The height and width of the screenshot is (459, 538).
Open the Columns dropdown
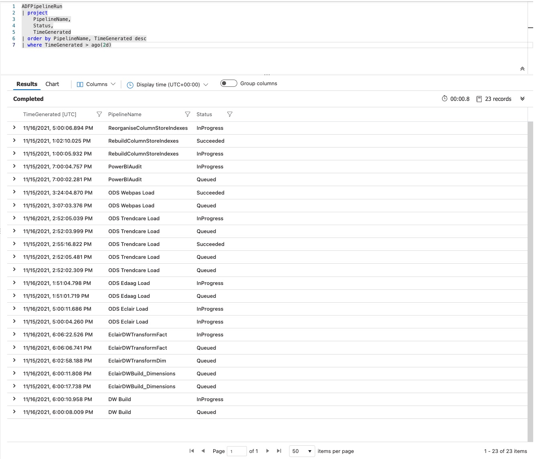pos(96,84)
